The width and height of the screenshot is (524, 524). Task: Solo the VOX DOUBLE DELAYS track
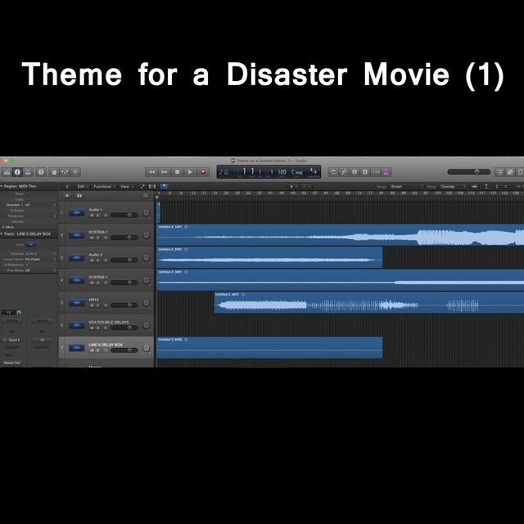click(98, 327)
